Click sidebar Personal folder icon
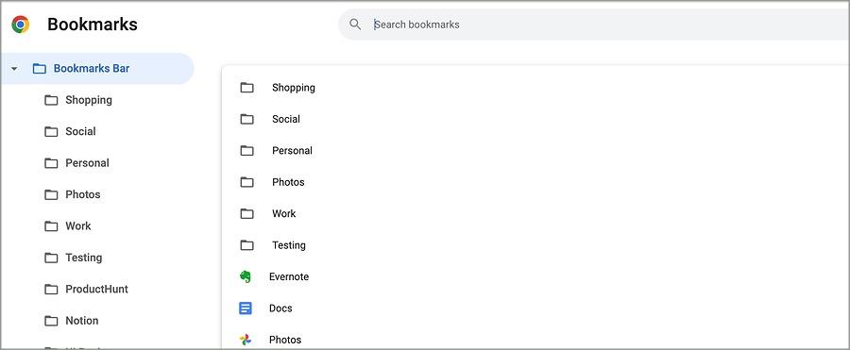Image resolution: width=850 pixels, height=350 pixels. (51, 163)
